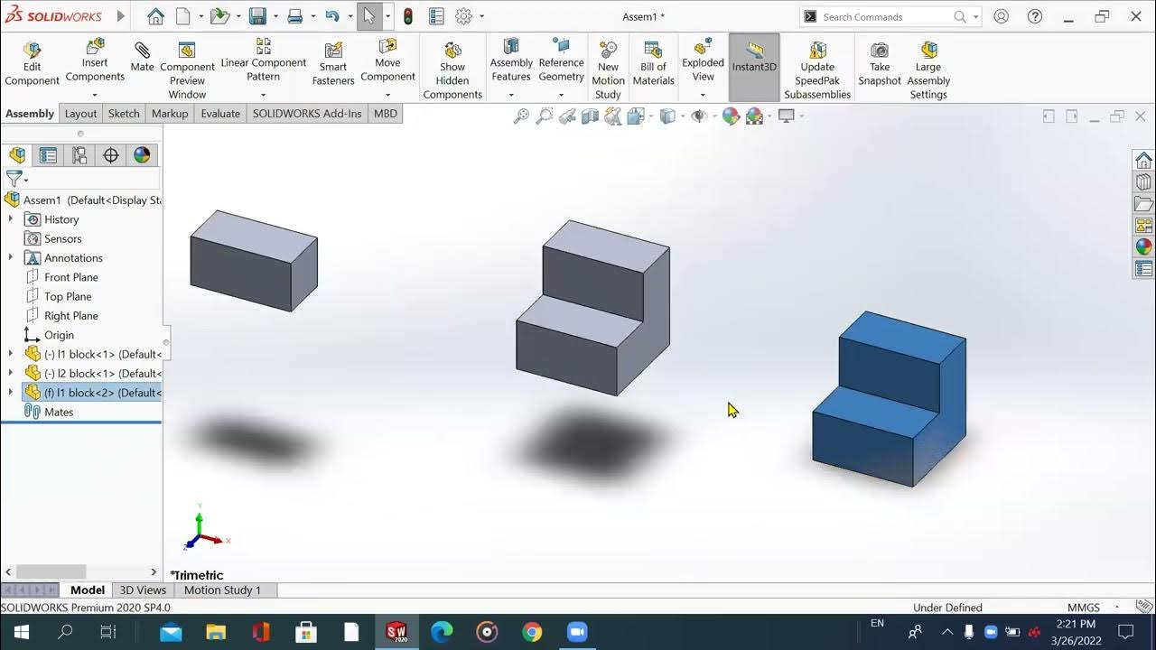
Task: Click the Edit Appearance color sphere
Action: 731,116
